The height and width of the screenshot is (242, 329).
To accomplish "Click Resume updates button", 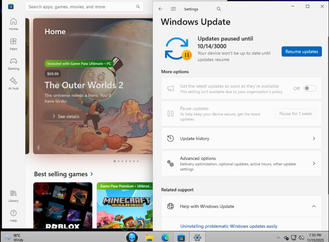I will pos(301,51).
